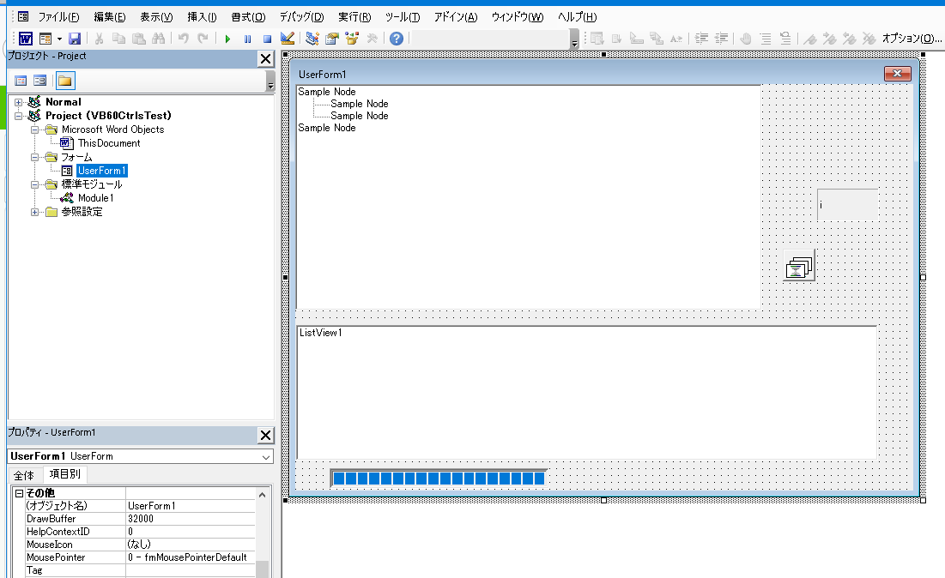Click View Code icon in Project panel

(x=21, y=81)
